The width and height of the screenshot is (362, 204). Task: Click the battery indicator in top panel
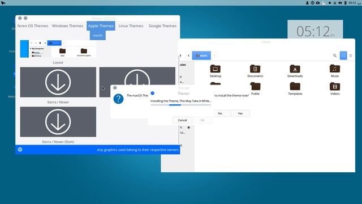(x=346, y=3)
